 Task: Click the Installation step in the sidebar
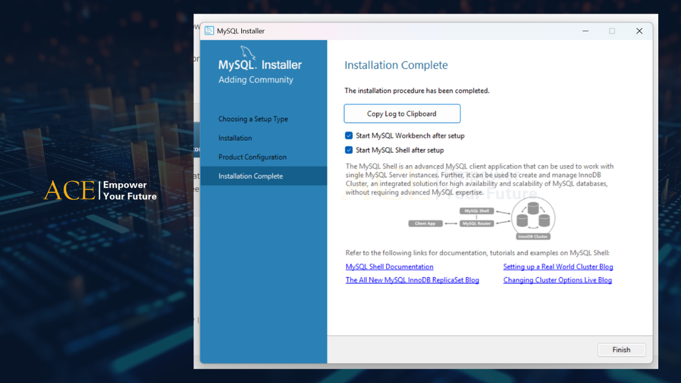pyautogui.click(x=234, y=138)
